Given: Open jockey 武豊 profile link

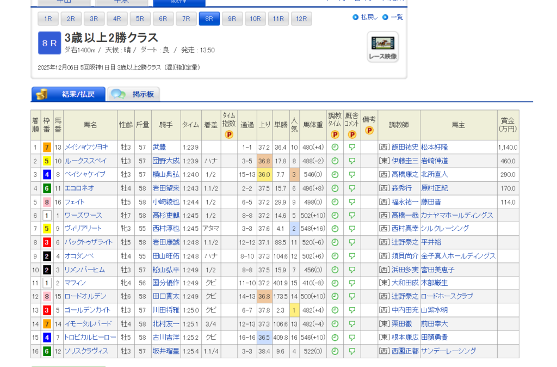Looking at the screenshot, I should [159, 147].
